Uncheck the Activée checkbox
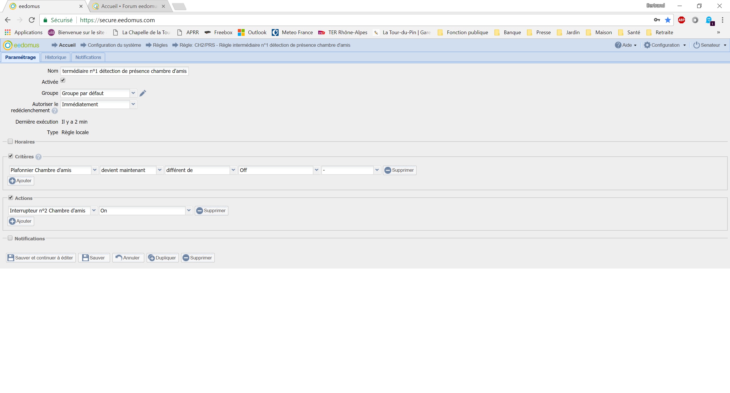730x393 pixels. pyautogui.click(x=63, y=81)
